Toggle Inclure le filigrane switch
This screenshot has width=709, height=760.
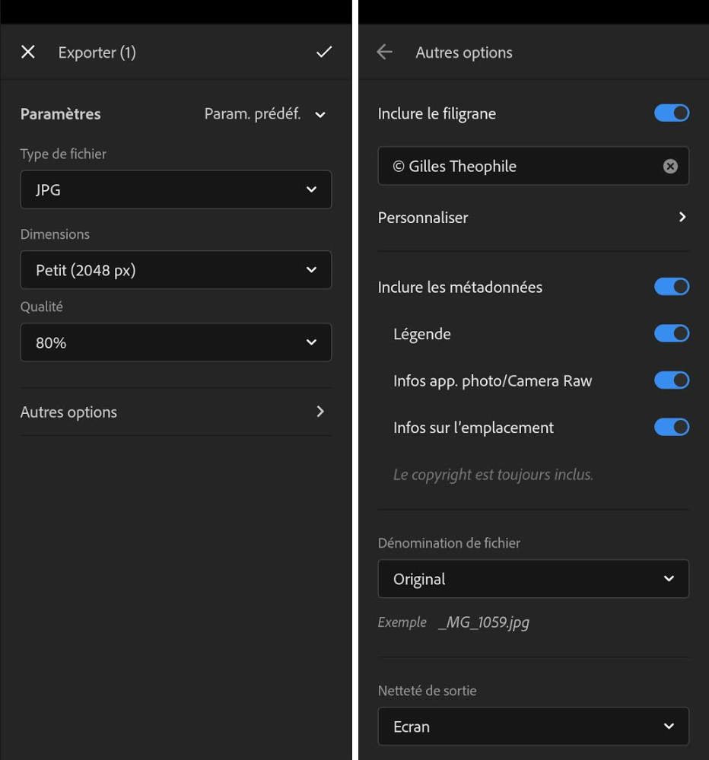click(x=672, y=113)
